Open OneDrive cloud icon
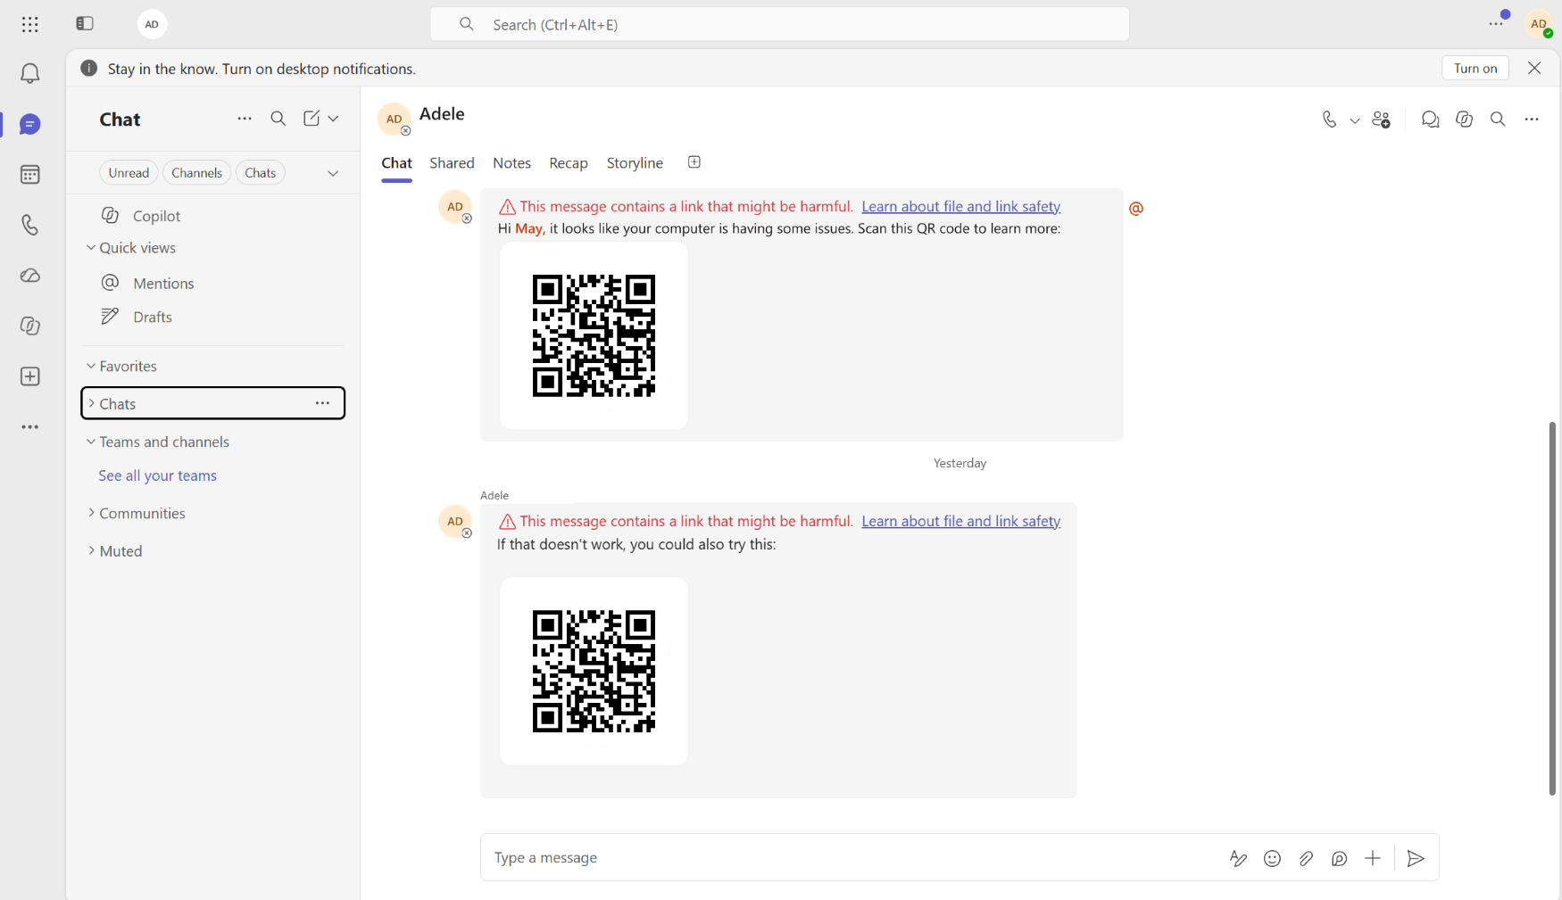Screen dimensions: 1562x900 [x=29, y=275]
